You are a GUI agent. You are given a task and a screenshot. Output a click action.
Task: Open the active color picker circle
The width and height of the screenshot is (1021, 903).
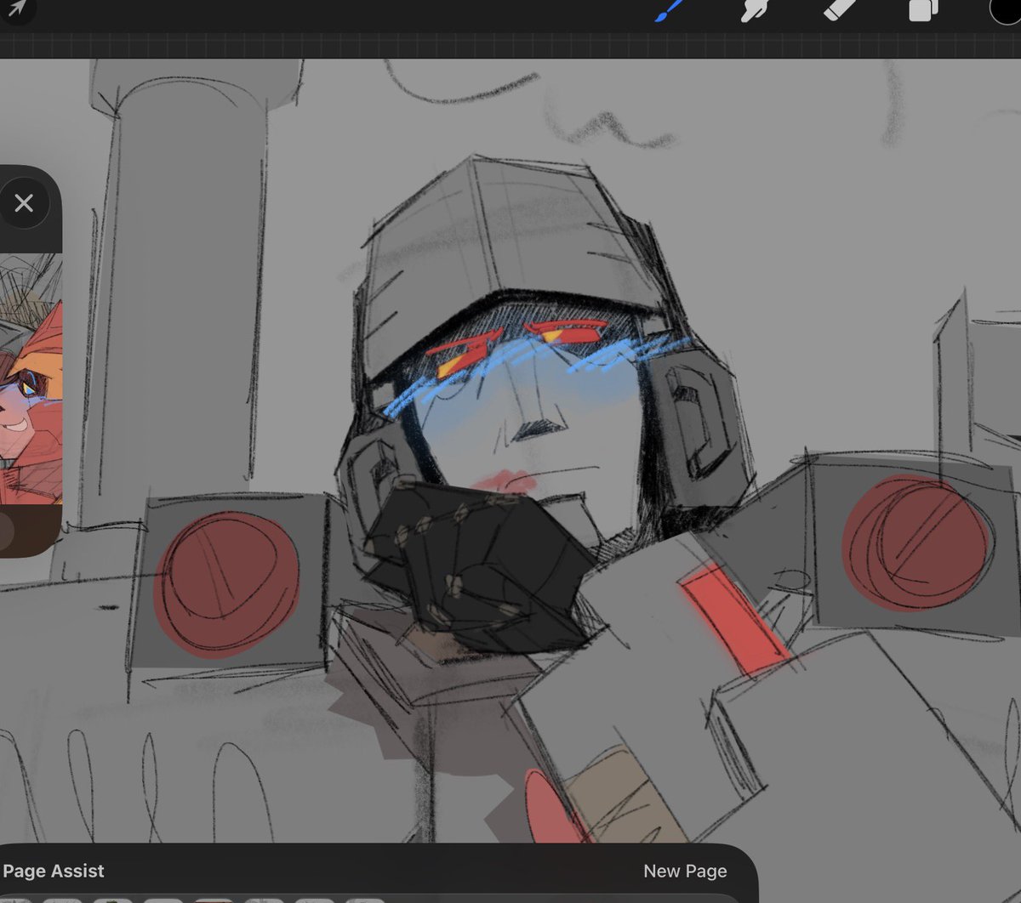1006,10
